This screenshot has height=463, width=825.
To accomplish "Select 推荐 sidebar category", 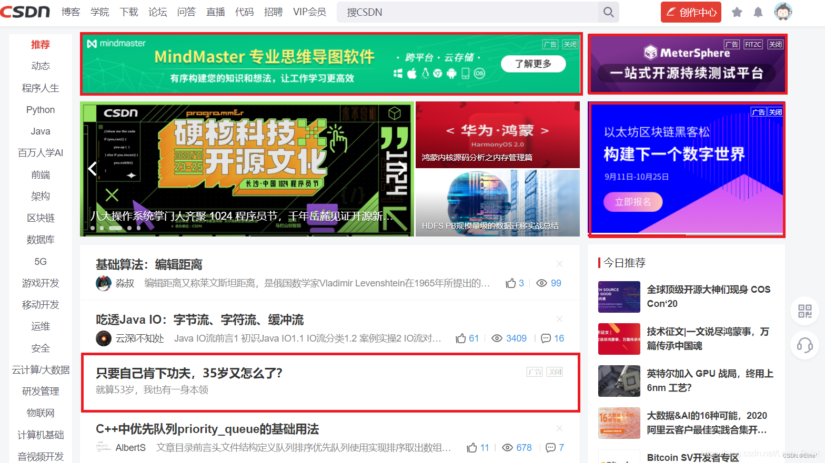I will (x=41, y=45).
